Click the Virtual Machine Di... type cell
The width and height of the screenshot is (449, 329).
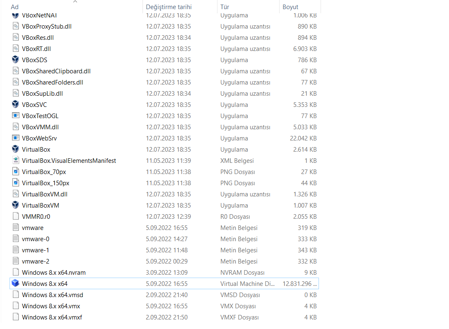247,283
